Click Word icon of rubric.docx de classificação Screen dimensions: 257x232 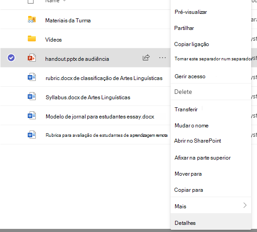point(32,77)
